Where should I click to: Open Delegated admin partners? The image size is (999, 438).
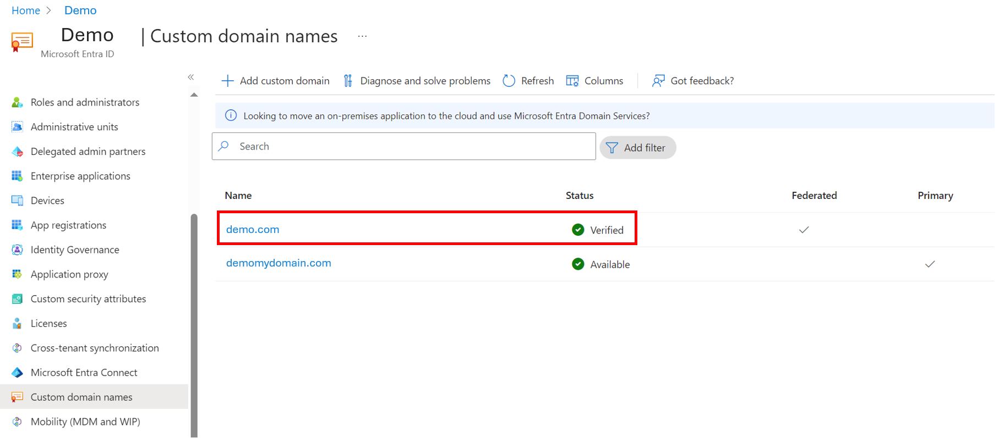(88, 152)
